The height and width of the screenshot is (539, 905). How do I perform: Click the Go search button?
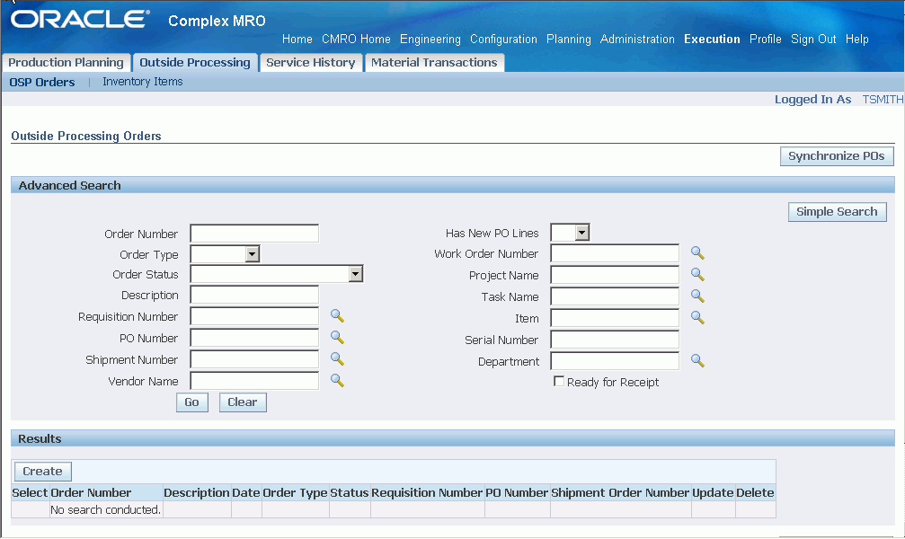191,402
